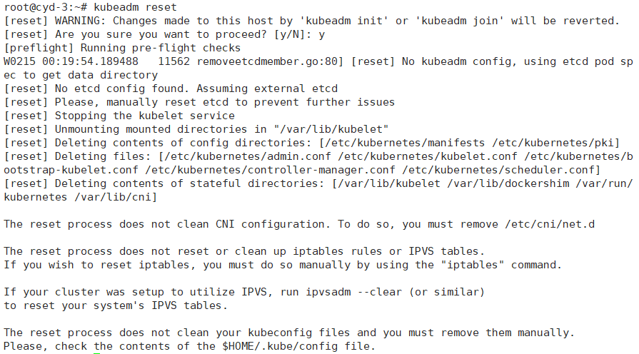Click the quoted "iptables" command word
Image resolution: width=639 pixels, height=354 pixels.
473,265
